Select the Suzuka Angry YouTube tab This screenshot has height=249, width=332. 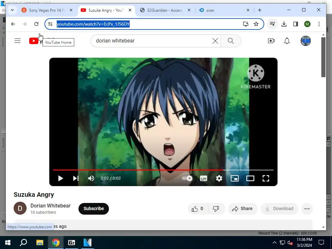(106, 10)
